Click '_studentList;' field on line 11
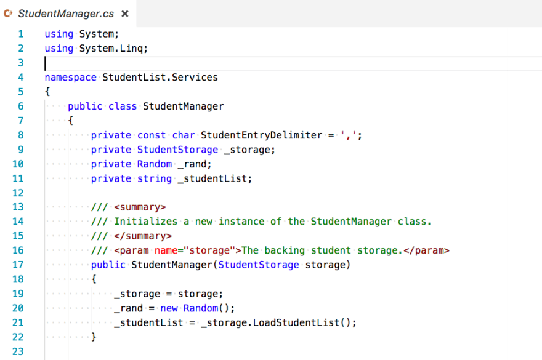The height and width of the screenshot is (360, 542). point(215,178)
